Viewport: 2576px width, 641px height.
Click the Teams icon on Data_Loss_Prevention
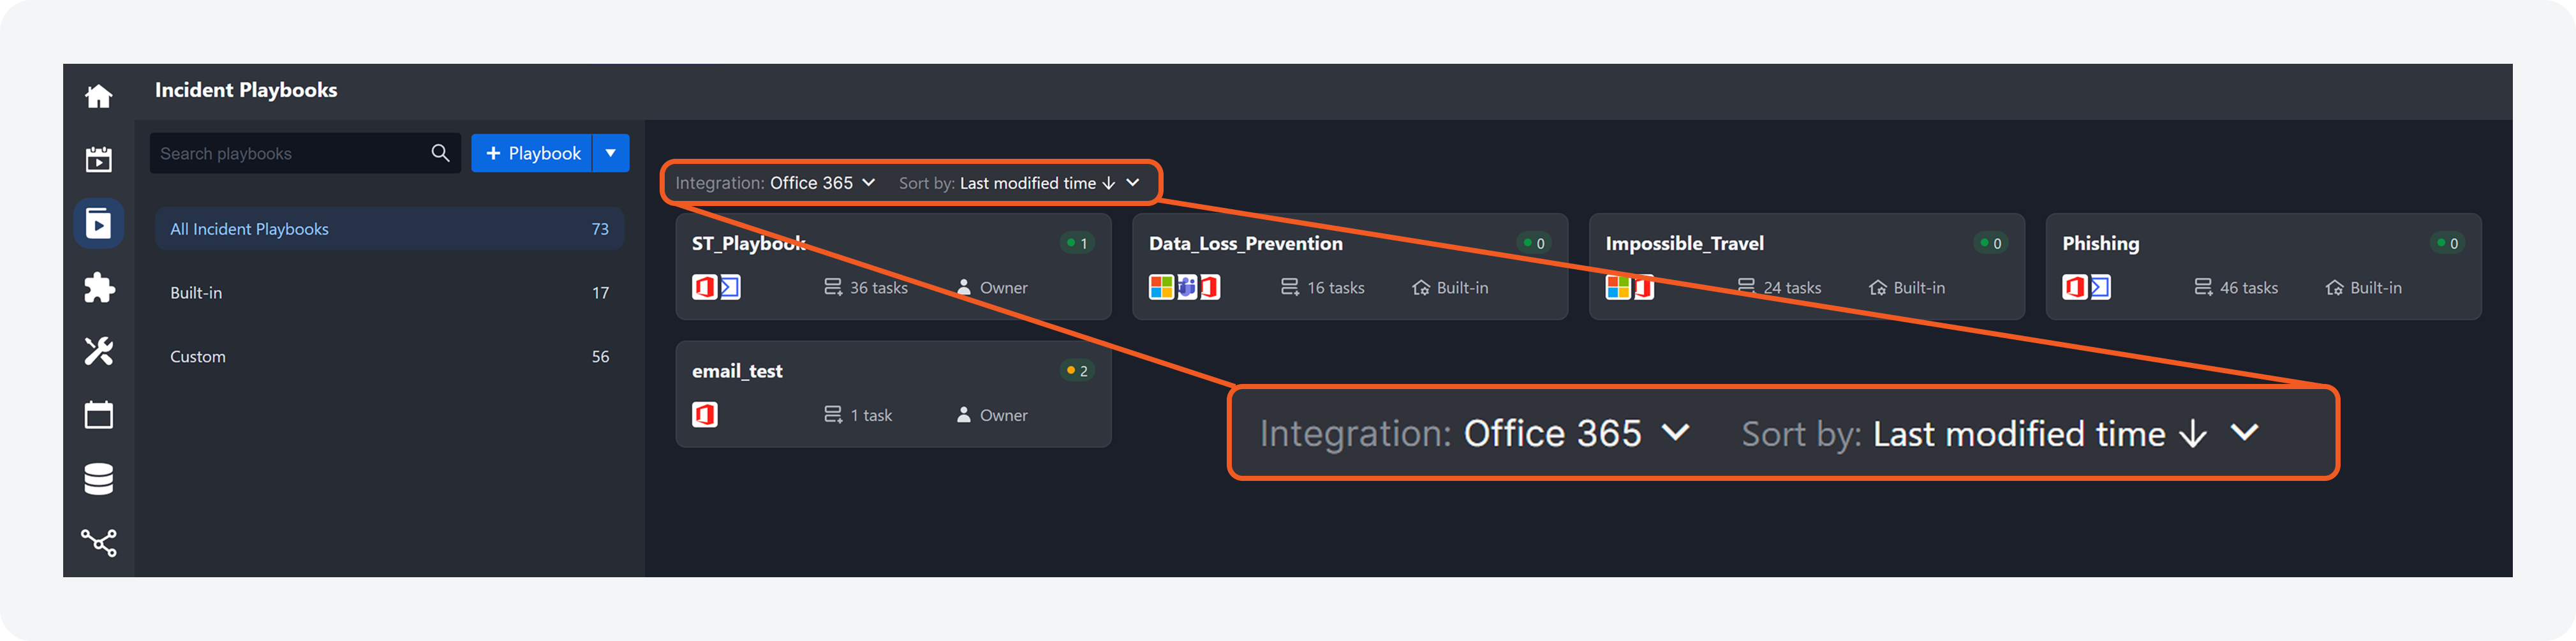coord(1186,288)
